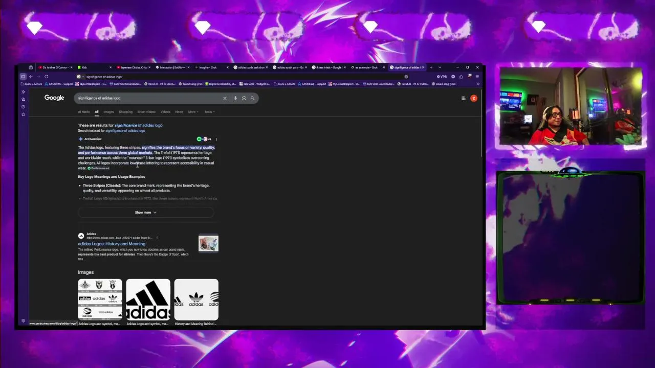The height and width of the screenshot is (368, 655).
Task: Open the sidebar settings gear at bottom
Action: point(23,321)
